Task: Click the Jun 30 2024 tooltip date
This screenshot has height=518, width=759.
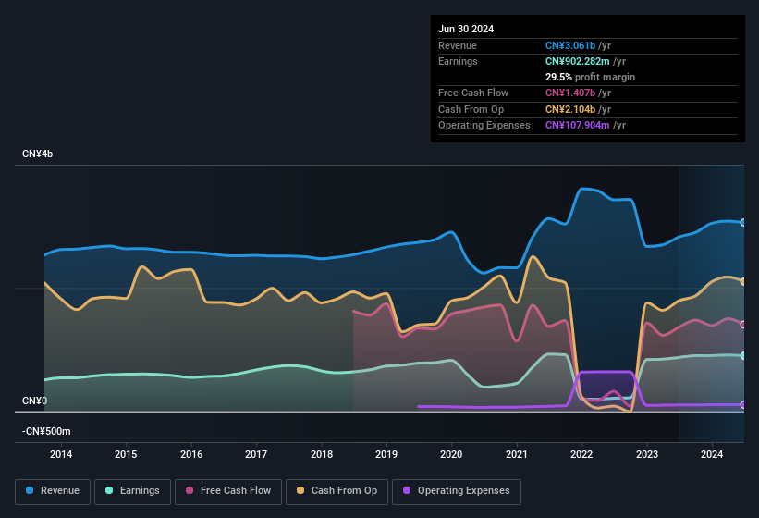Action: [466, 29]
